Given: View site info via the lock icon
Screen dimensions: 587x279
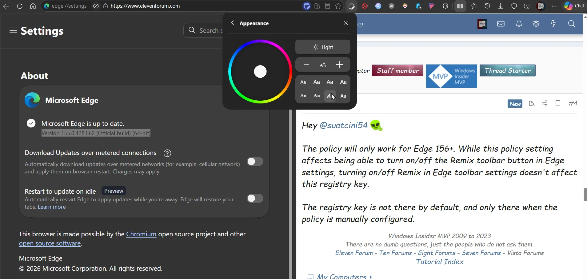Looking at the screenshot, I should [x=106, y=6].
